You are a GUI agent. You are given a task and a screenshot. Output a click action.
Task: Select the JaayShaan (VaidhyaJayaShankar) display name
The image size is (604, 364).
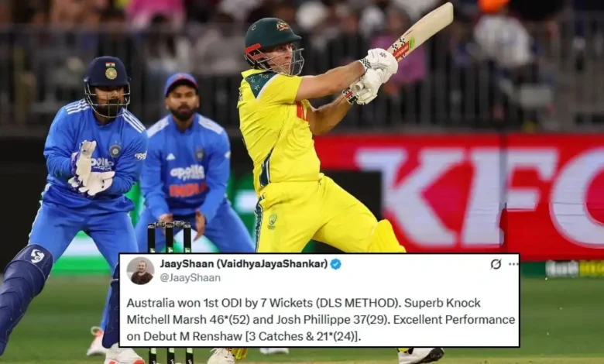243,264
